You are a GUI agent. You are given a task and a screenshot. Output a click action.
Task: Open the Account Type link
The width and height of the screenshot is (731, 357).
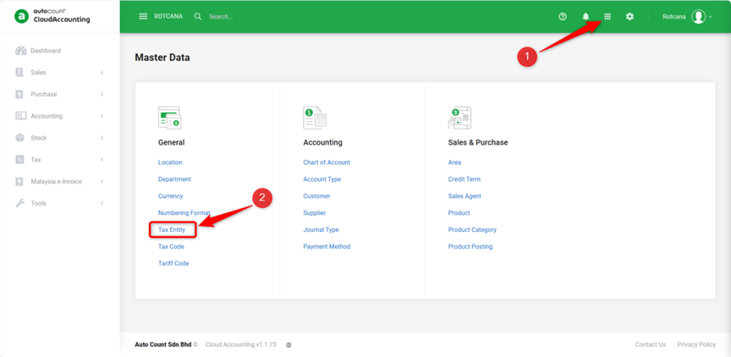(x=322, y=179)
